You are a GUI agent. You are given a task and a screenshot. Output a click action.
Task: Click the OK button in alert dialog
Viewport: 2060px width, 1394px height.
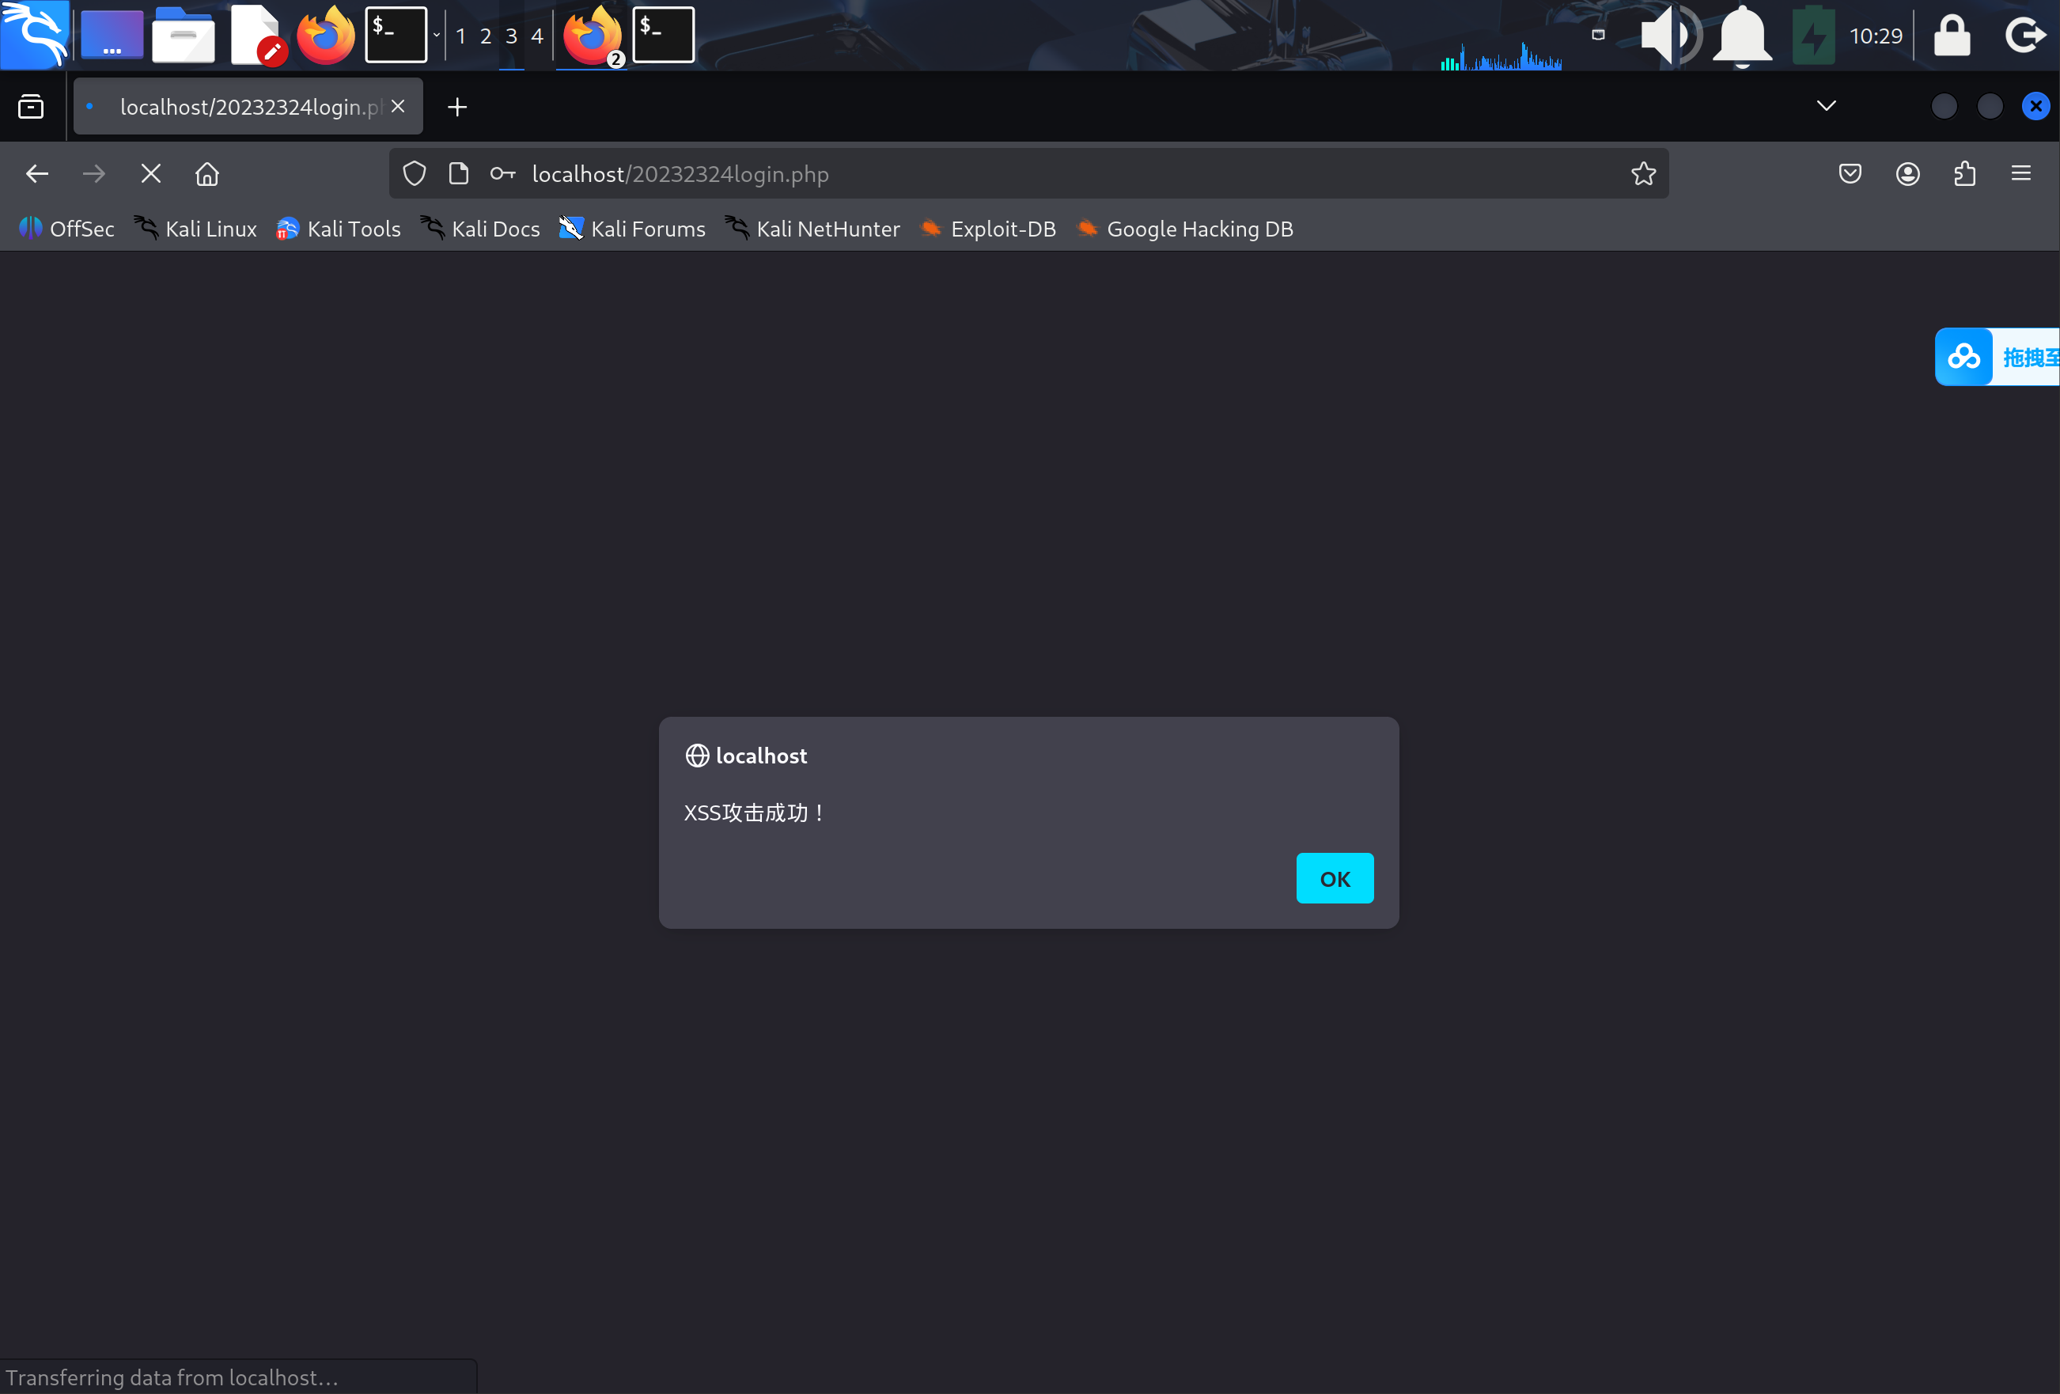tap(1334, 878)
